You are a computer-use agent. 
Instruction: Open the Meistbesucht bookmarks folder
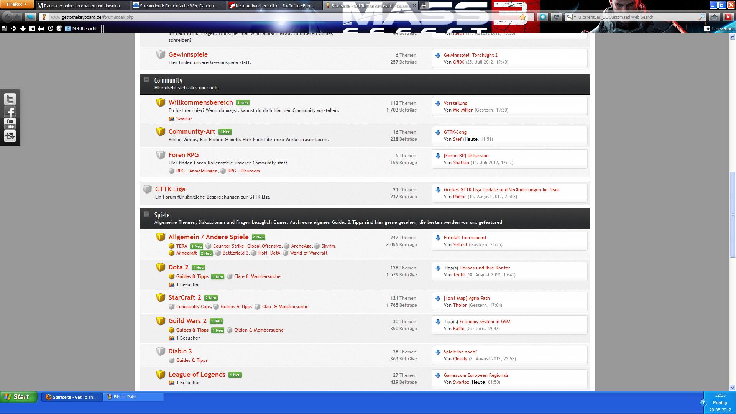point(81,29)
